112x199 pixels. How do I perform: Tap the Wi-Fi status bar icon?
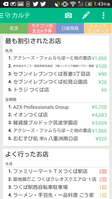click(73, 4)
